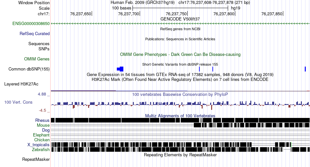Click the X_tropicalis alignment row label
Viewport: 310px width, 167px height.
tap(39, 145)
